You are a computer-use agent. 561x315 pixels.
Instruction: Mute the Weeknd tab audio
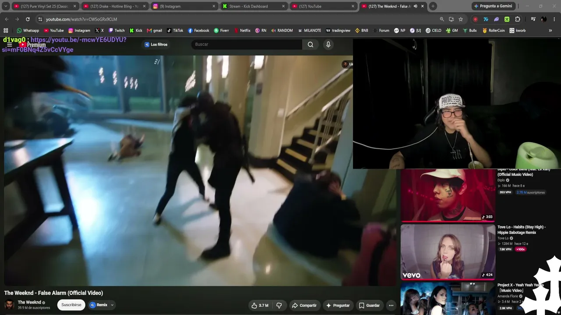[x=415, y=6]
